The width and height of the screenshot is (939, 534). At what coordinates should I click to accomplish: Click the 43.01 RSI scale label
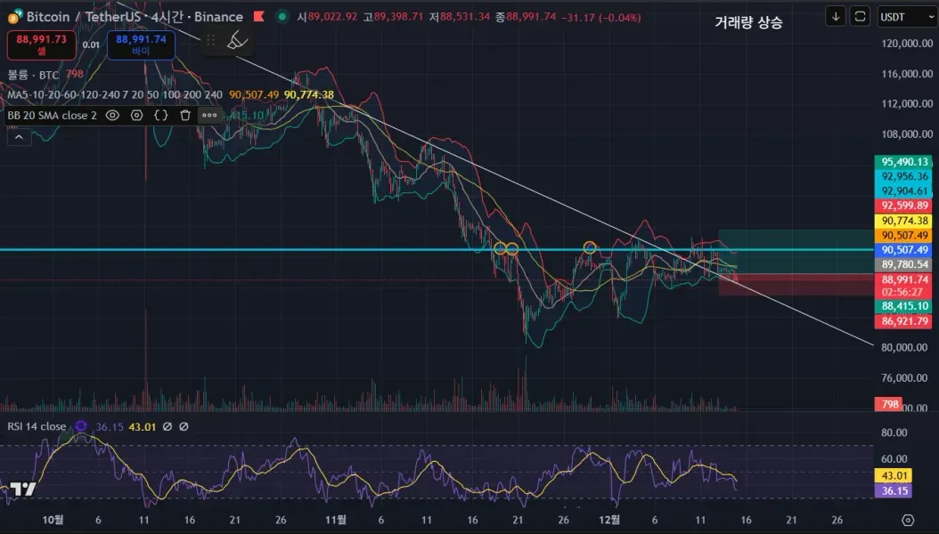coord(894,476)
